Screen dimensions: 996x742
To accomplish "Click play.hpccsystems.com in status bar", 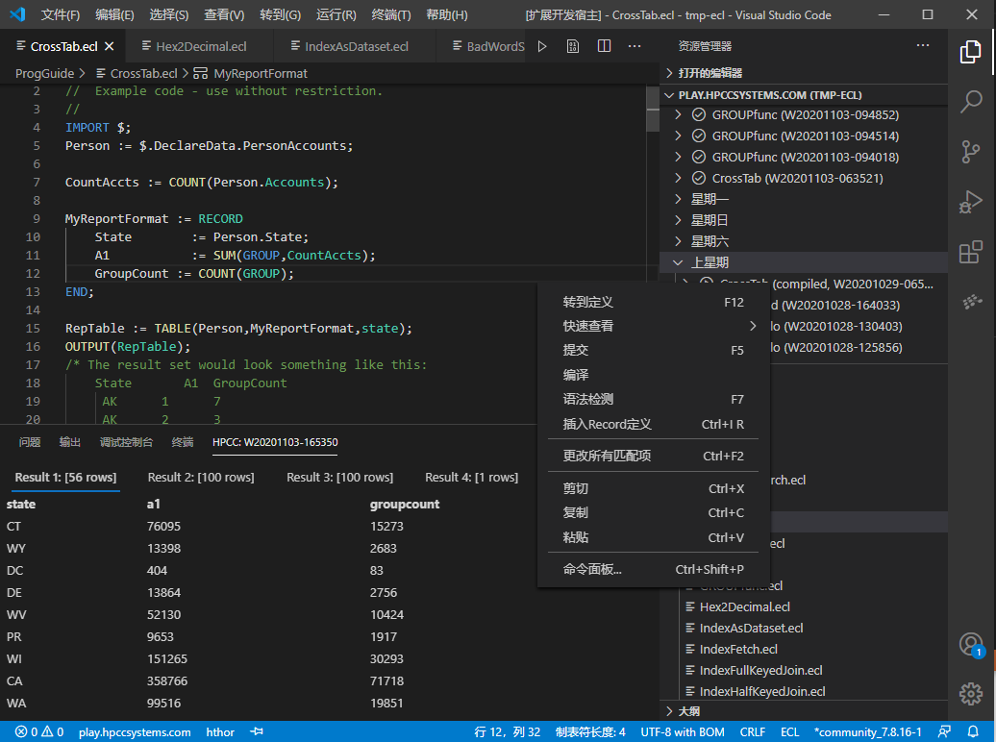I will [x=135, y=731].
